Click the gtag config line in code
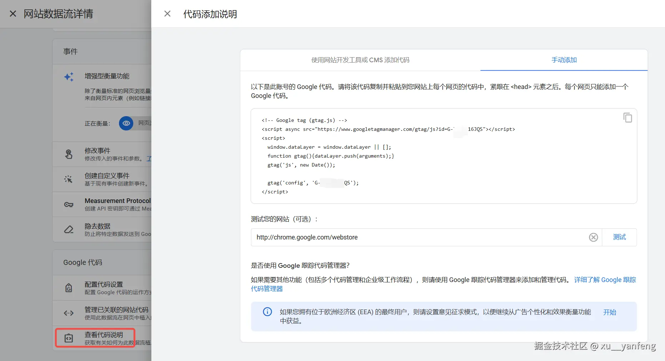665x361 pixels. pyautogui.click(x=313, y=183)
